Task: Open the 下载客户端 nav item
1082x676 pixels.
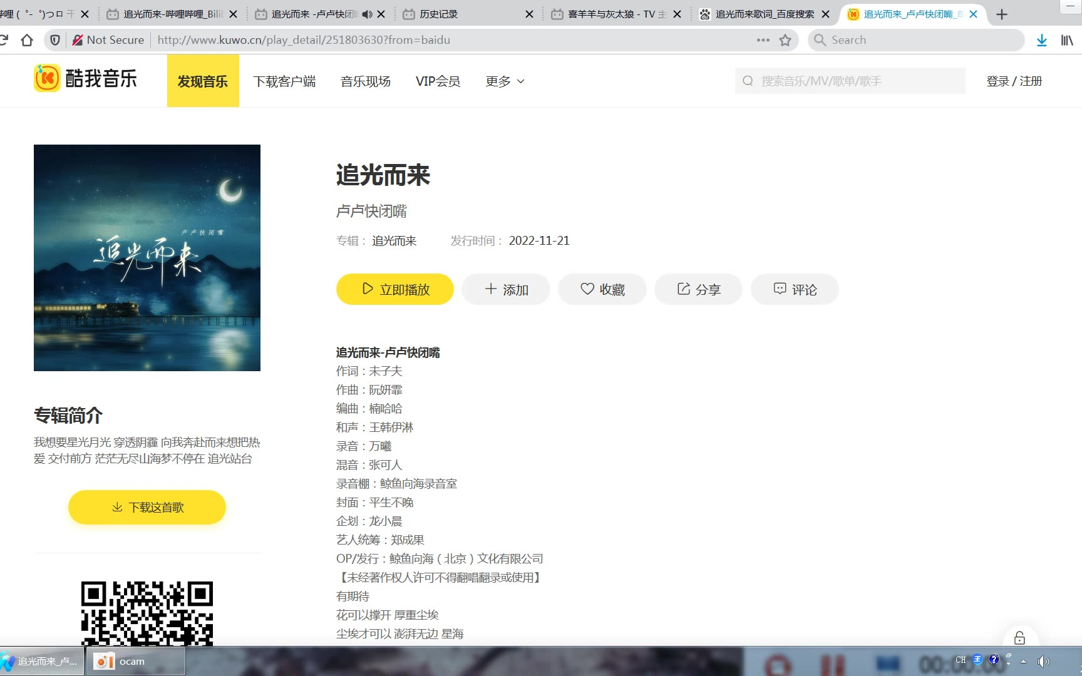Action: pos(284,81)
